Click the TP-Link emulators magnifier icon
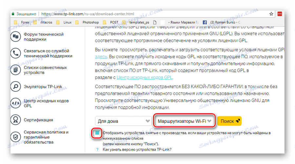 point(16,87)
